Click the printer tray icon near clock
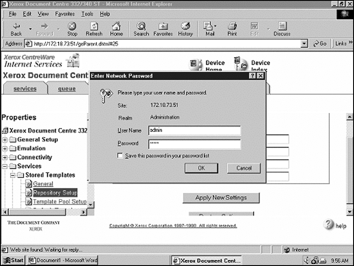This screenshot has width=354, height=266. (x=323, y=261)
